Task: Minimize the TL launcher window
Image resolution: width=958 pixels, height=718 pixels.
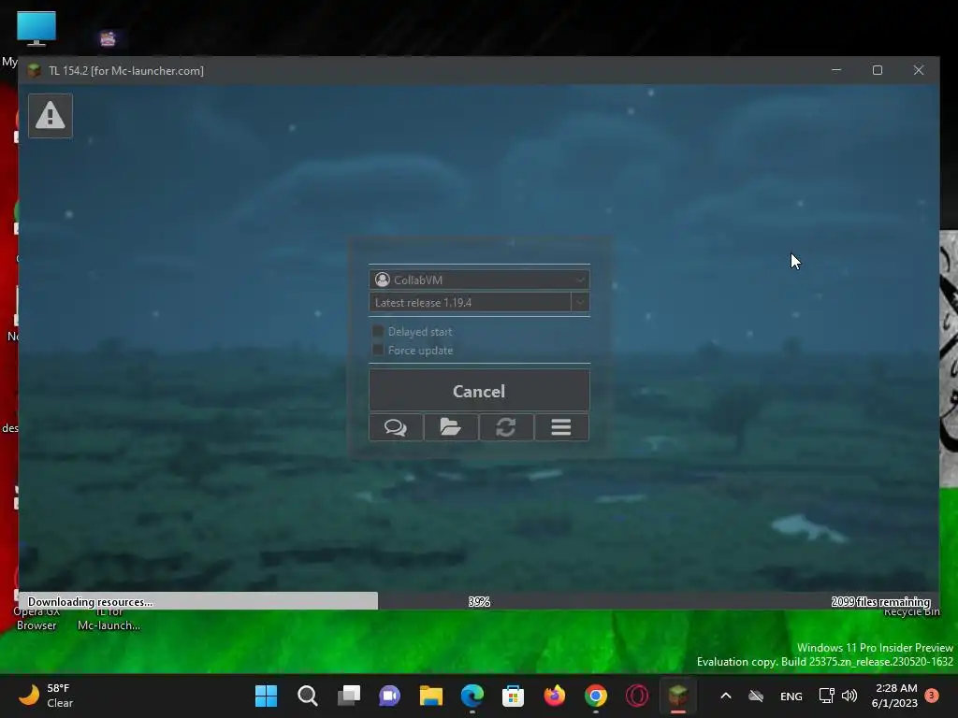Action: pos(835,70)
